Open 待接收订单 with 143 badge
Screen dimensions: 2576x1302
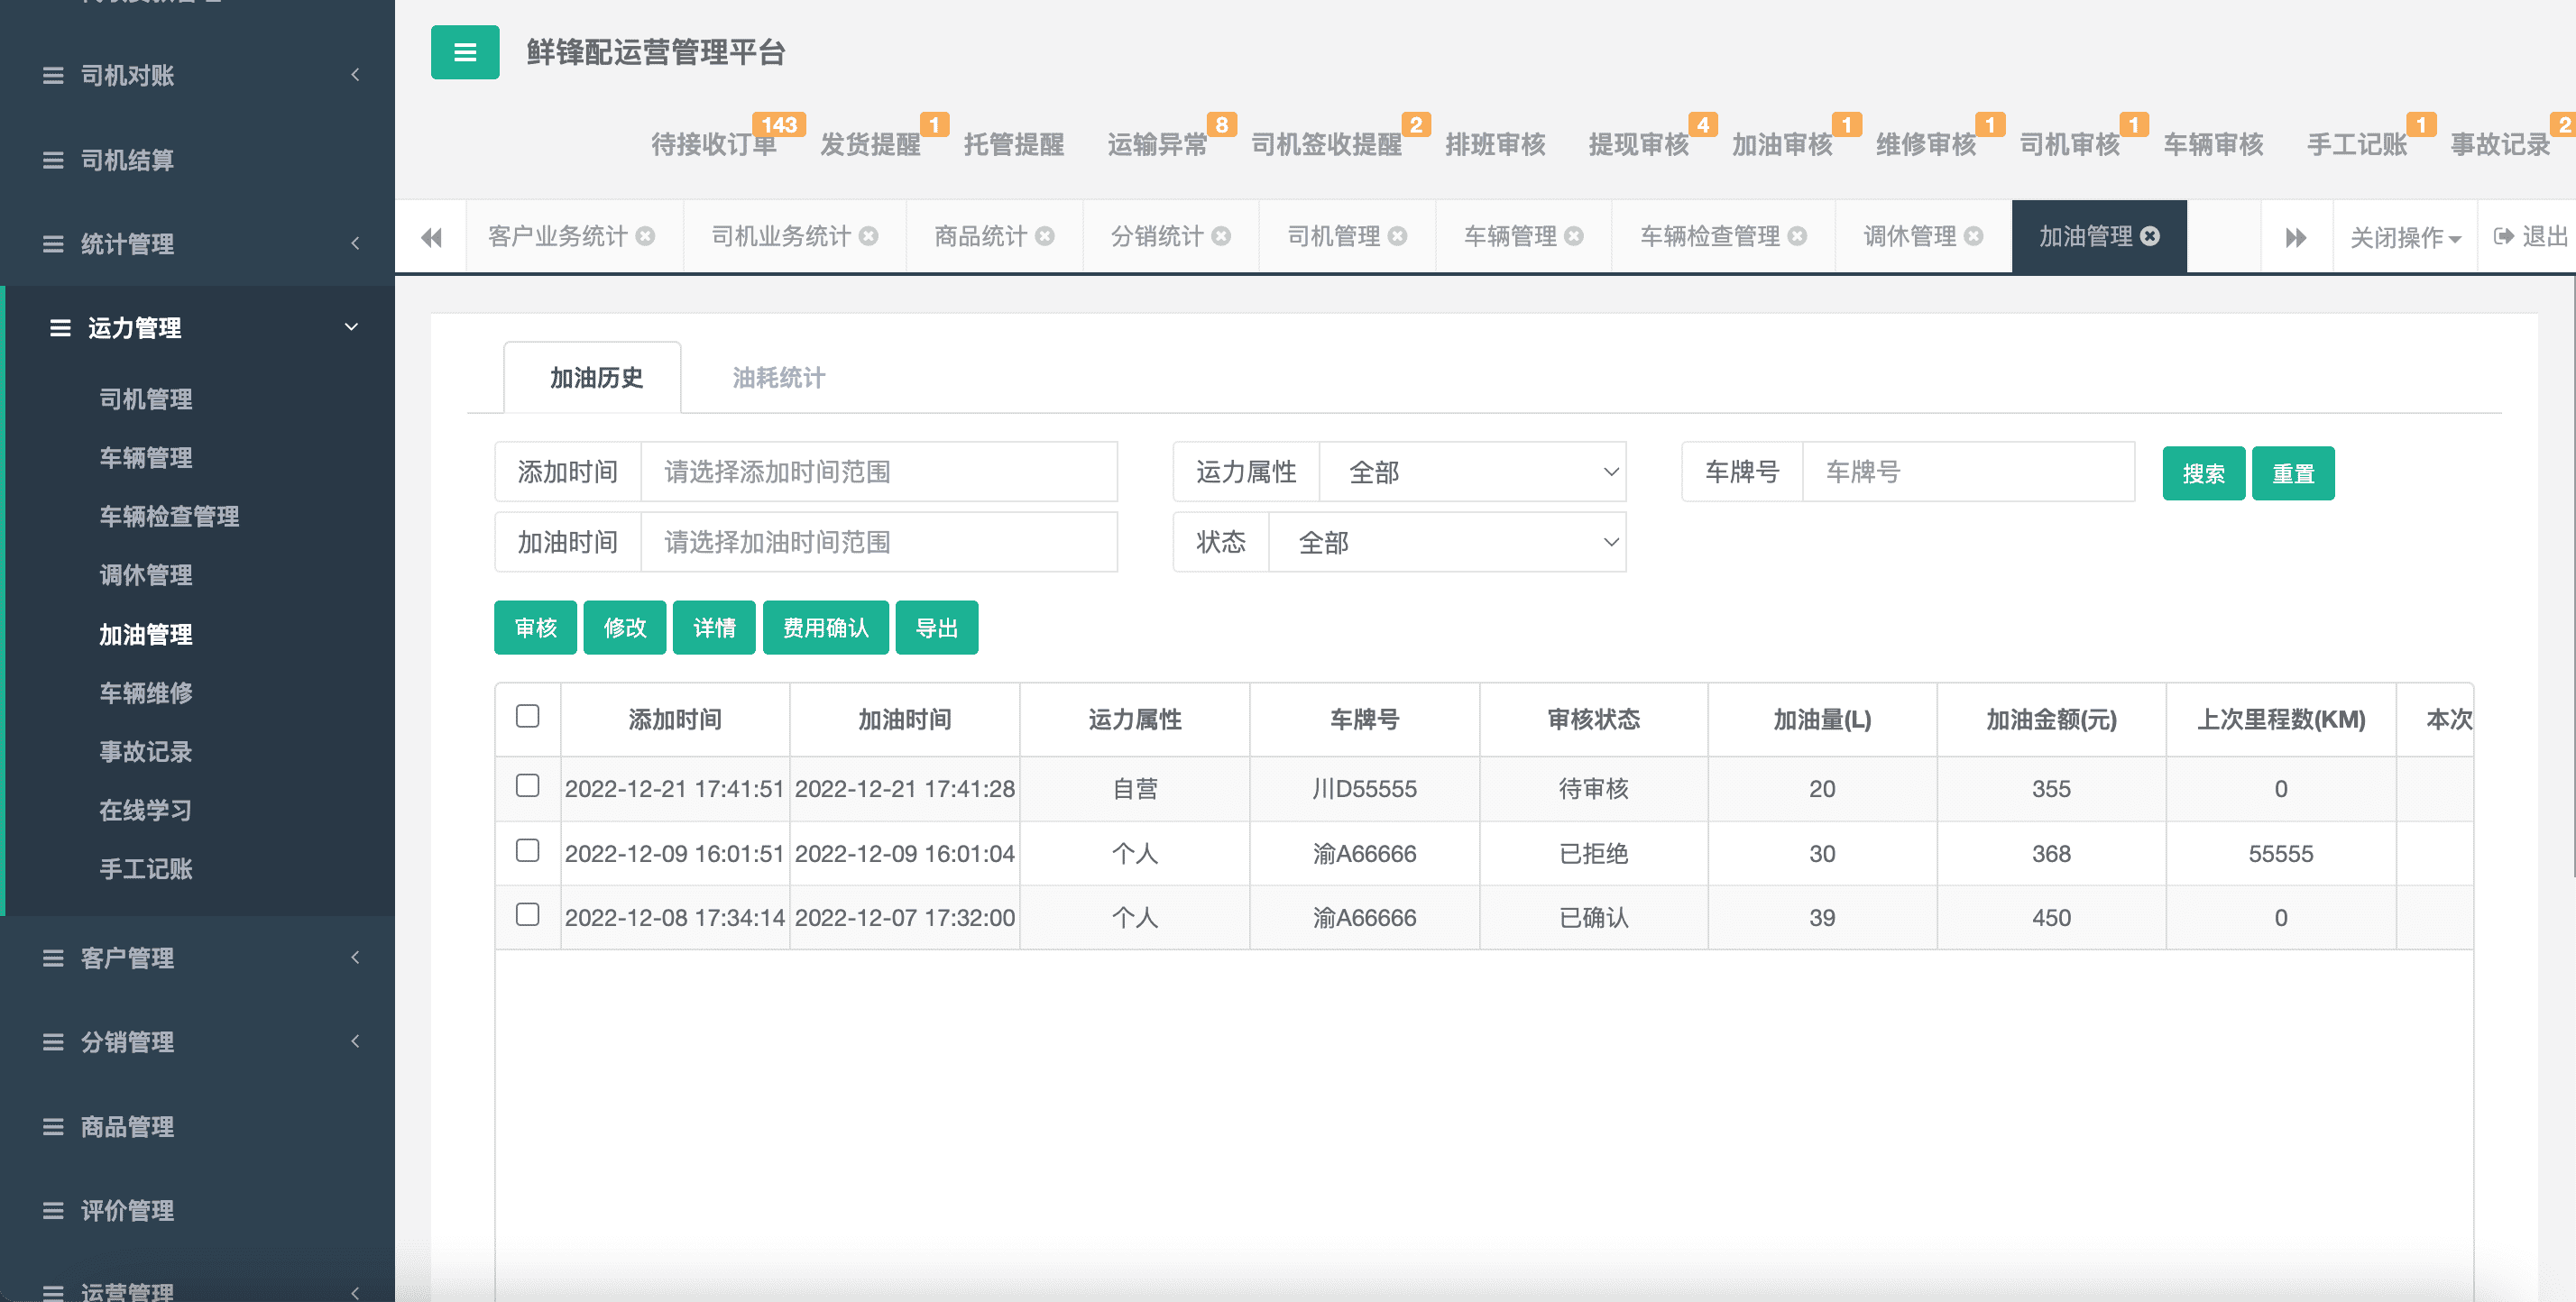(714, 144)
